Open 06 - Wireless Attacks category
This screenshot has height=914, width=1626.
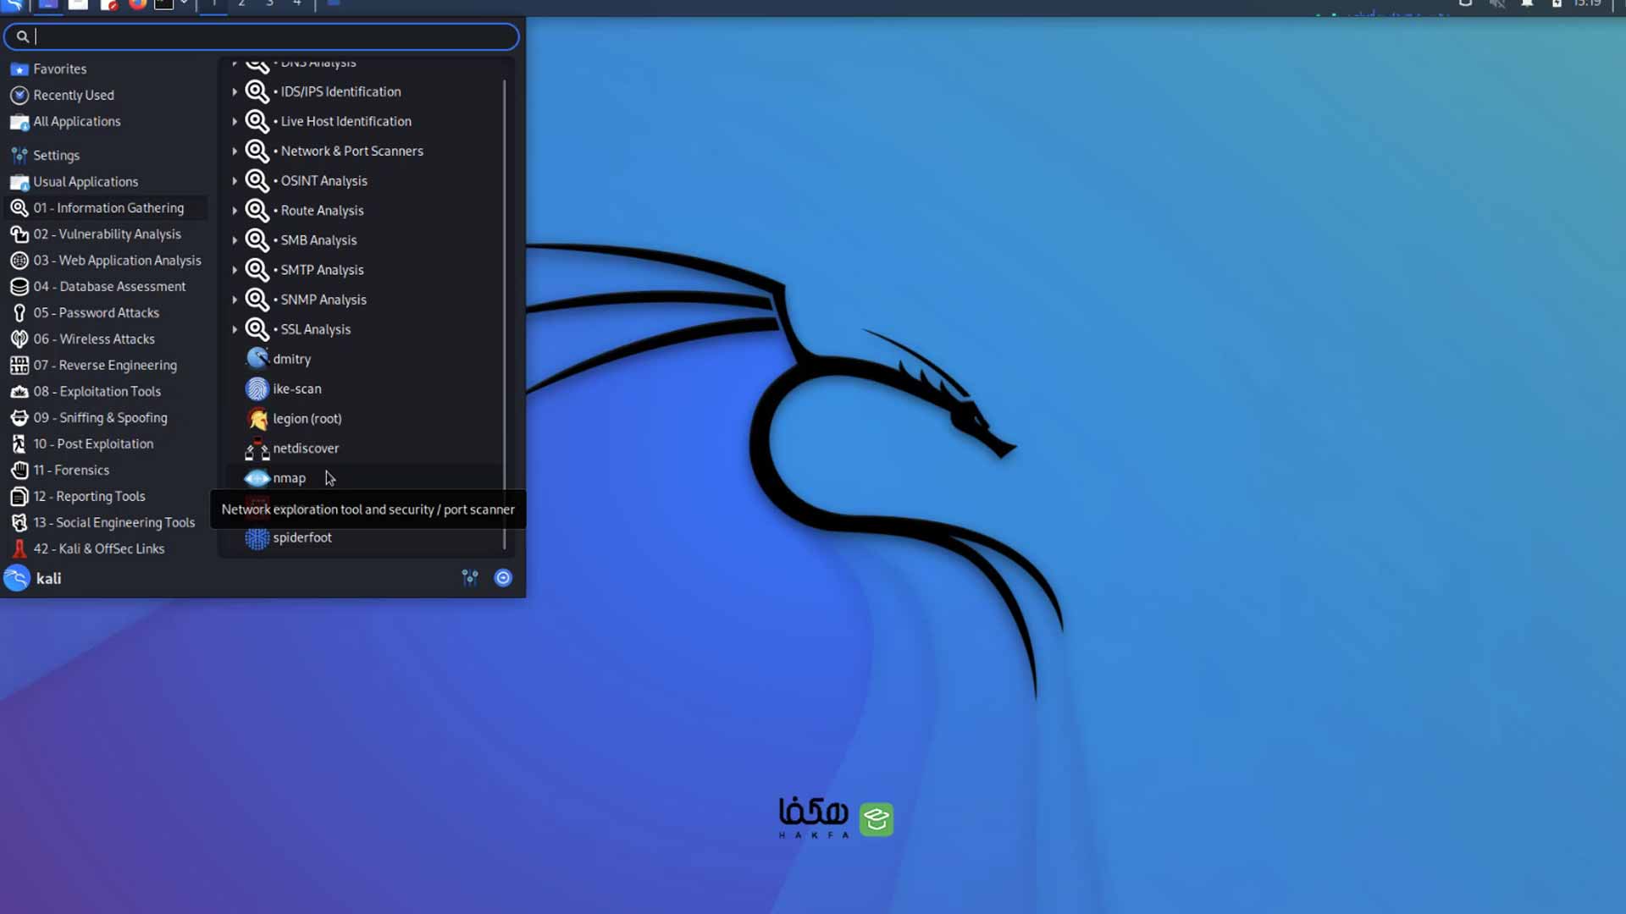pyautogui.click(x=106, y=339)
